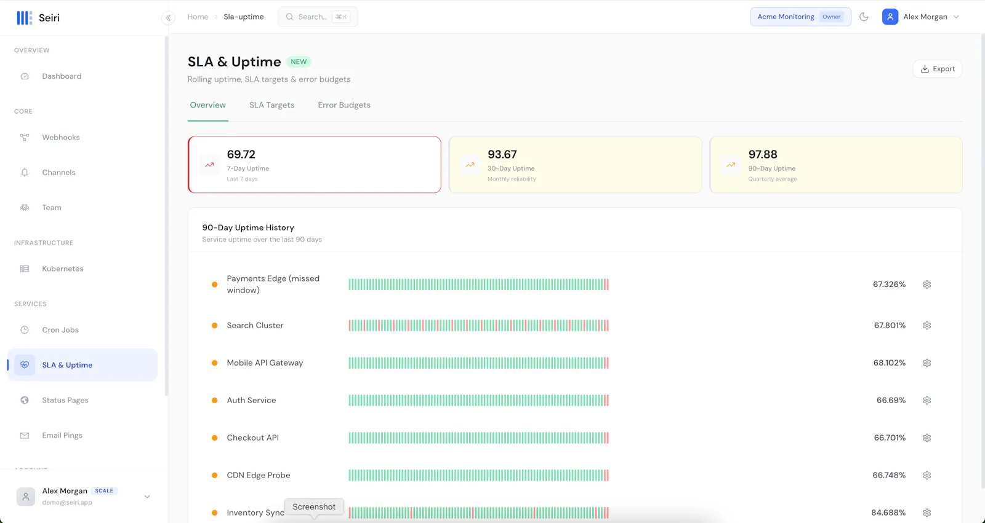Select the 30-Day Uptime card
Viewport: 985px width, 523px height.
575,165
